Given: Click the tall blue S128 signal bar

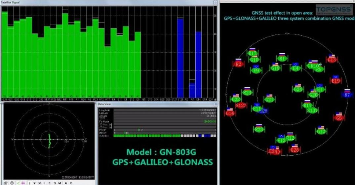Looking at the screenshot, I should [180, 58].
